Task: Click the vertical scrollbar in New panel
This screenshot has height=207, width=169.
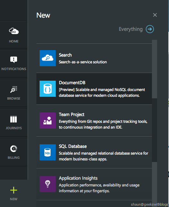Action: point(155,69)
